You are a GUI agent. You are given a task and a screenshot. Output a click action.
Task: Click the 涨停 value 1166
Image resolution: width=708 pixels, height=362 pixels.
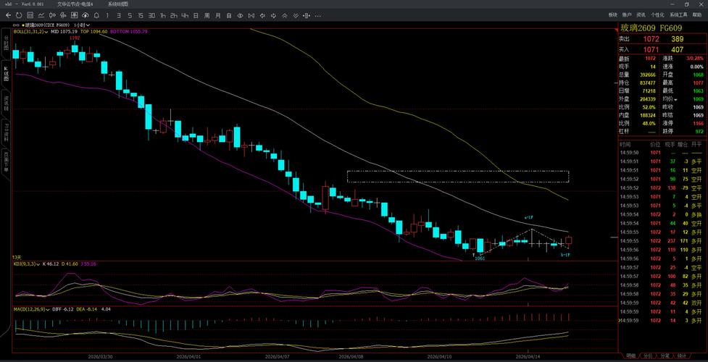tap(698, 123)
